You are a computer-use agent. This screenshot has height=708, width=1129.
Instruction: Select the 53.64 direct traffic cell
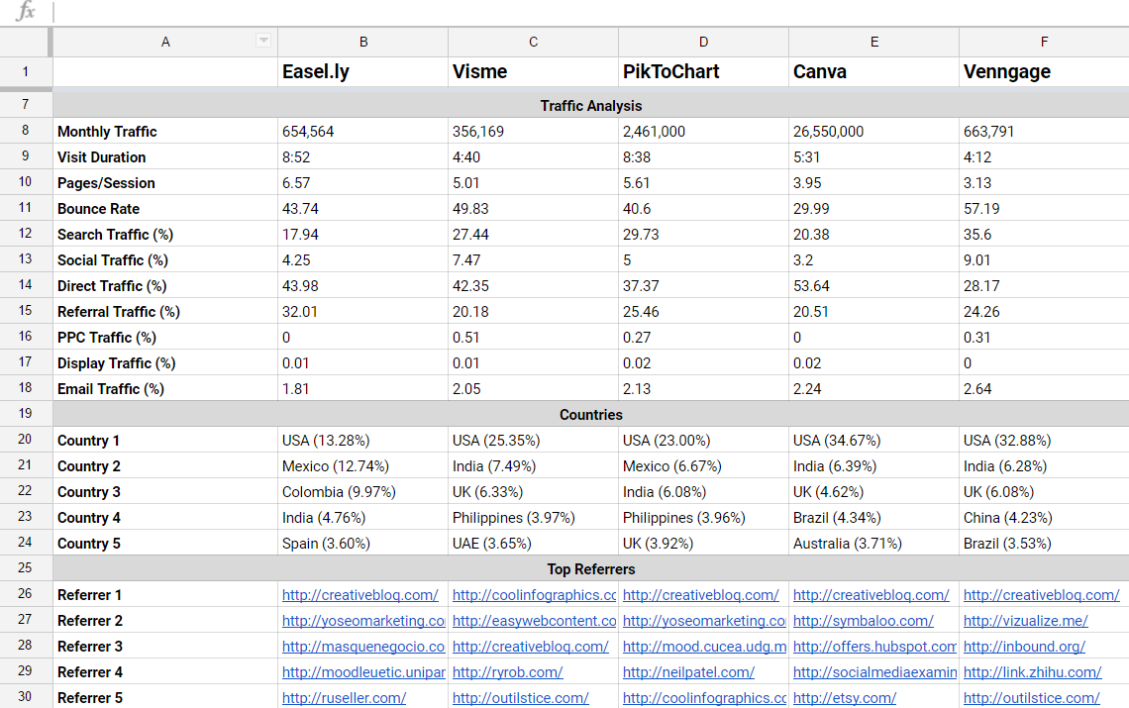coord(874,286)
